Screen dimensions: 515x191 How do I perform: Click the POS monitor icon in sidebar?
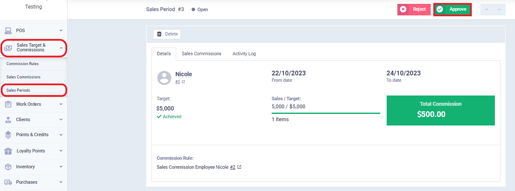tap(8, 30)
